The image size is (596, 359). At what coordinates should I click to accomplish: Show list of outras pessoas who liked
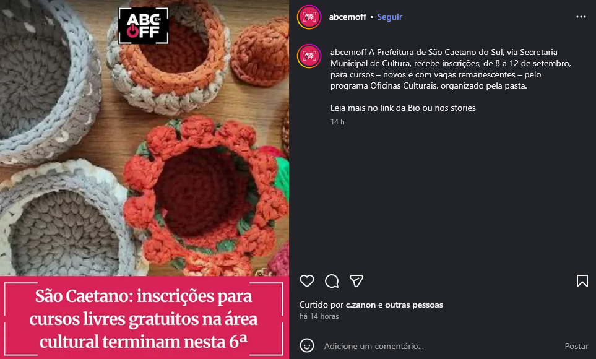coord(414,305)
